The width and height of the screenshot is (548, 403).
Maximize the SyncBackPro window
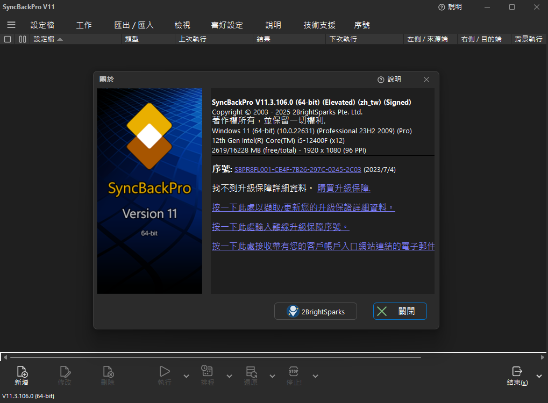[512, 7]
